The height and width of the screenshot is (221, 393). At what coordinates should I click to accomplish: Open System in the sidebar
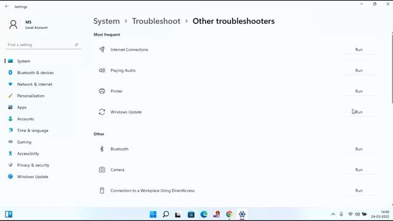[x=43, y=61]
